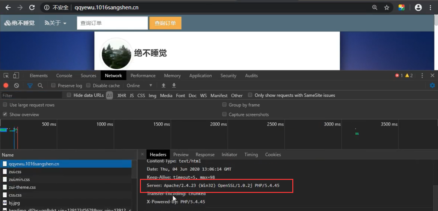Toggle the network filter funnel icon
This screenshot has height=211, width=438.
[x=30, y=85]
